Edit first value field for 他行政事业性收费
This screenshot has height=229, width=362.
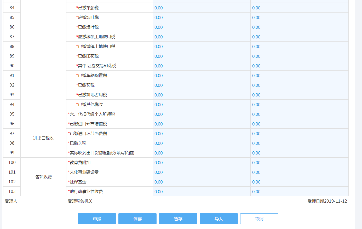[x=202, y=192]
